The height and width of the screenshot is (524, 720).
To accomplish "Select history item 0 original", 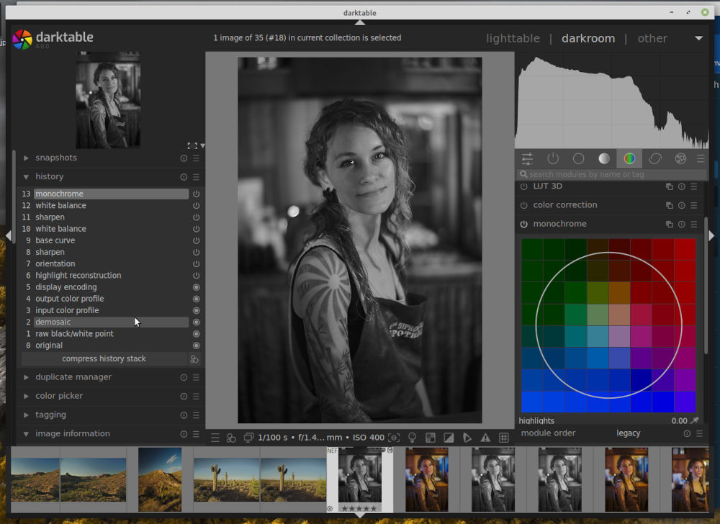I will (112, 345).
